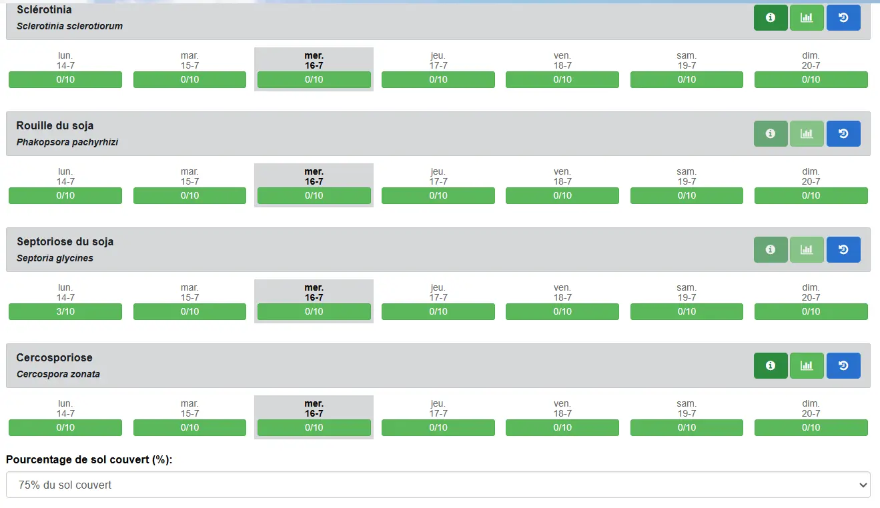Click history icon for Rouille du soja
This screenshot has width=880, height=508.
[x=843, y=134]
